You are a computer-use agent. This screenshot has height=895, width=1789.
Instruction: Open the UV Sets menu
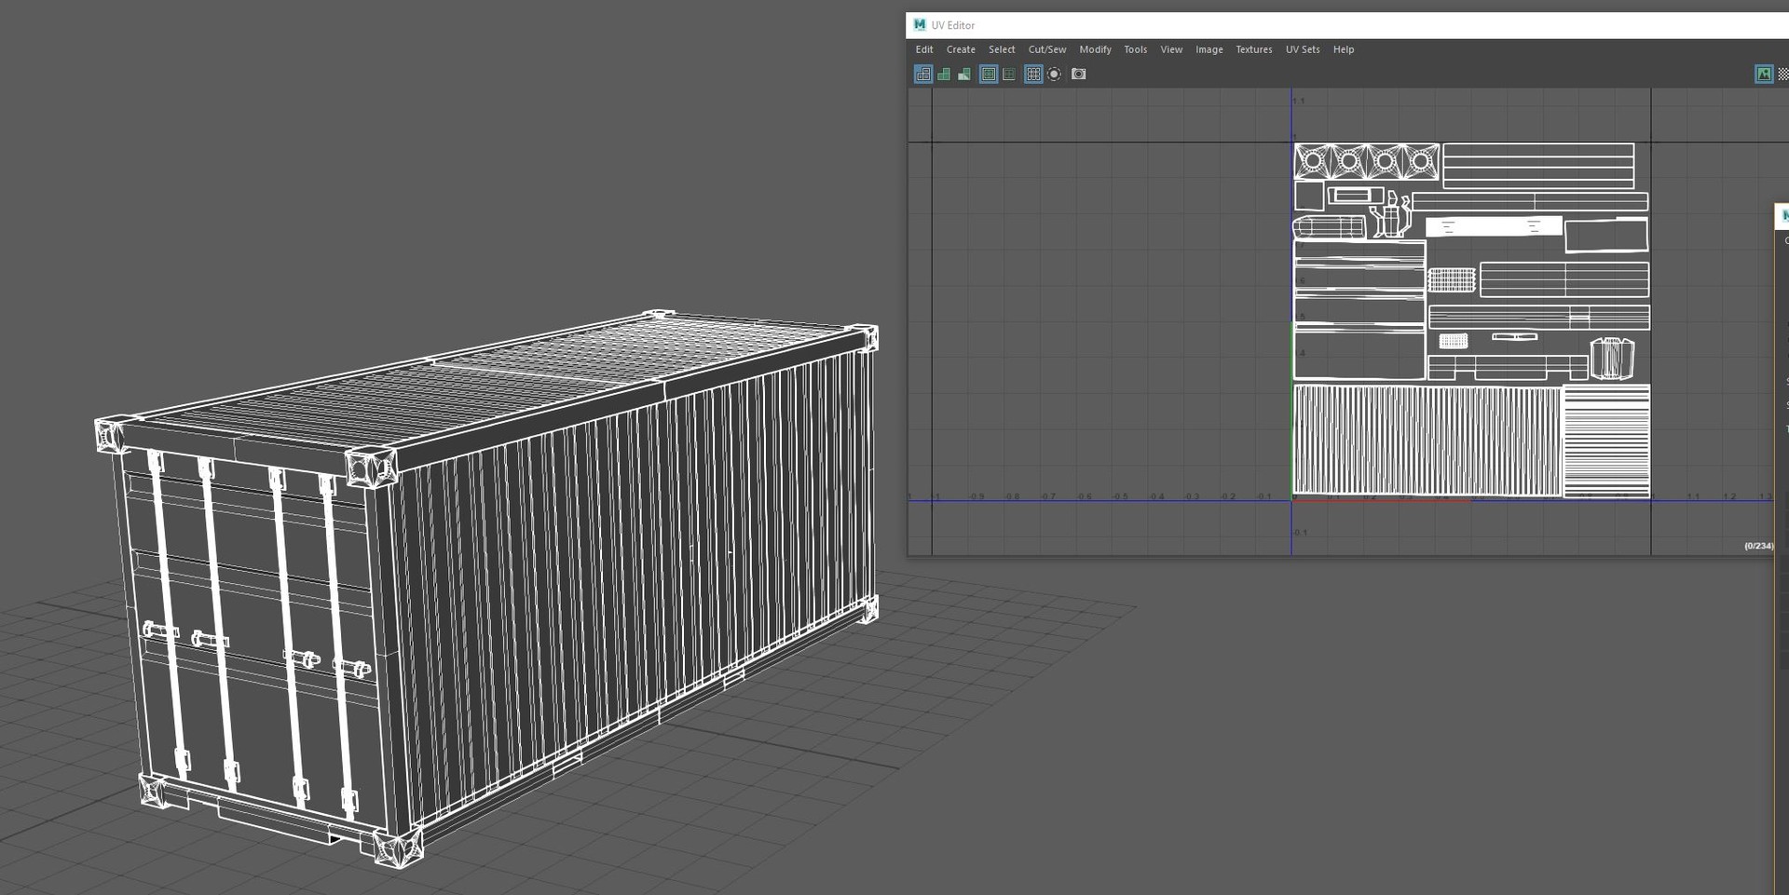point(1303,49)
